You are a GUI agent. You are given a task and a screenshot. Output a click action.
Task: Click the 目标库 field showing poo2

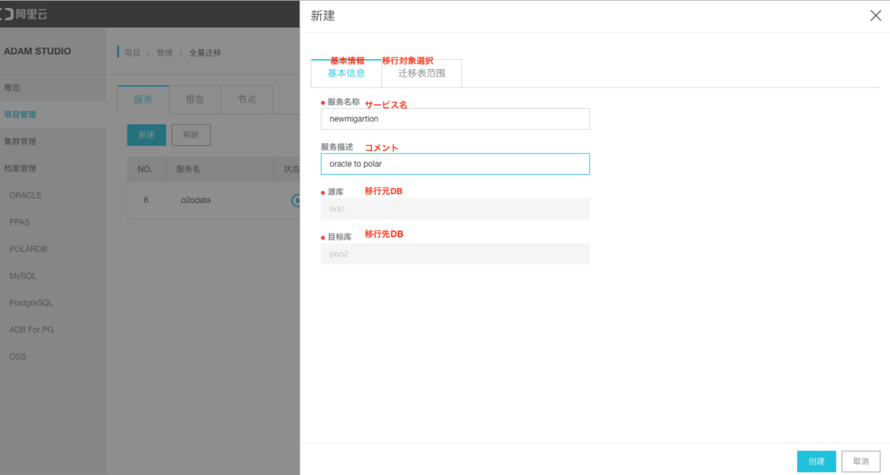pyautogui.click(x=455, y=254)
